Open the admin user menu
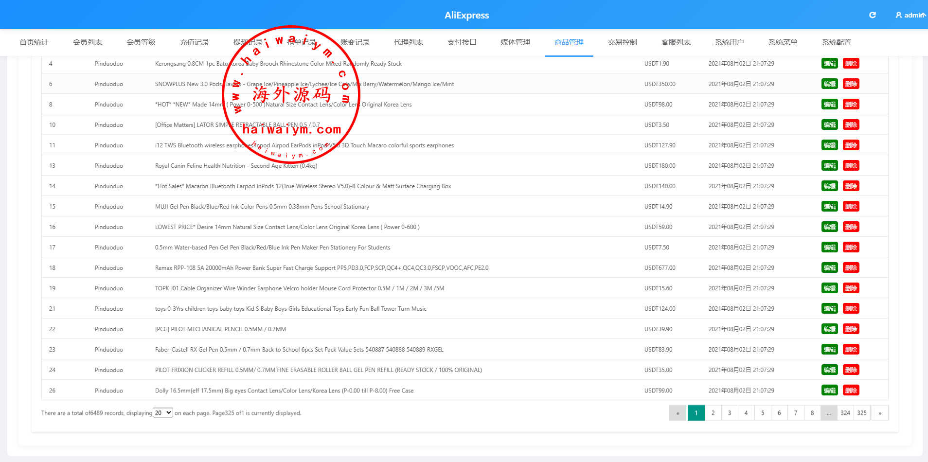Viewport: 928px width, 462px height. [x=911, y=15]
